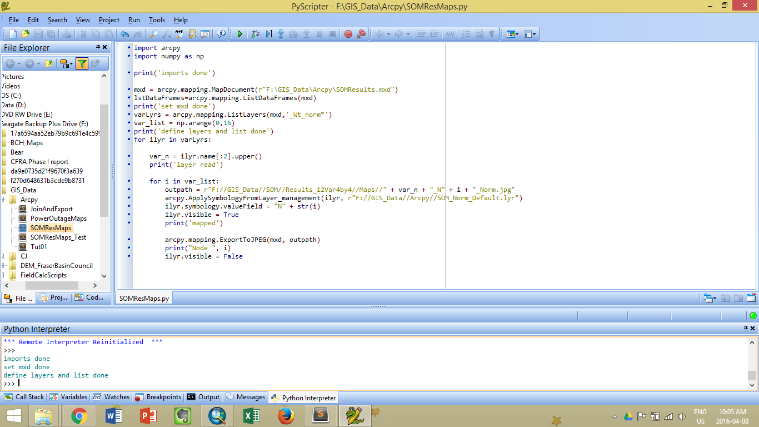
Task: Open Excel from the taskbar
Action: [x=251, y=416]
